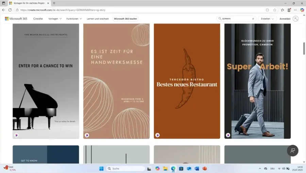
Task: Open the Super Arbeit template
Action: pos(257,81)
